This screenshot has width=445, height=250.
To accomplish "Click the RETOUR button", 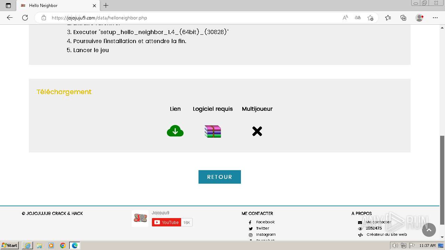I will coord(220,177).
